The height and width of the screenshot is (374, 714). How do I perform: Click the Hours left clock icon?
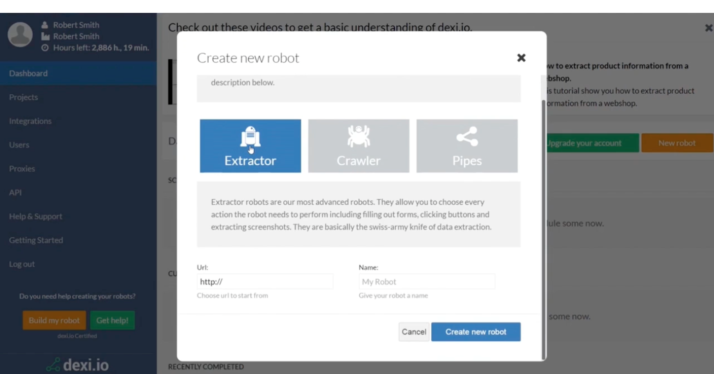tap(45, 48)
